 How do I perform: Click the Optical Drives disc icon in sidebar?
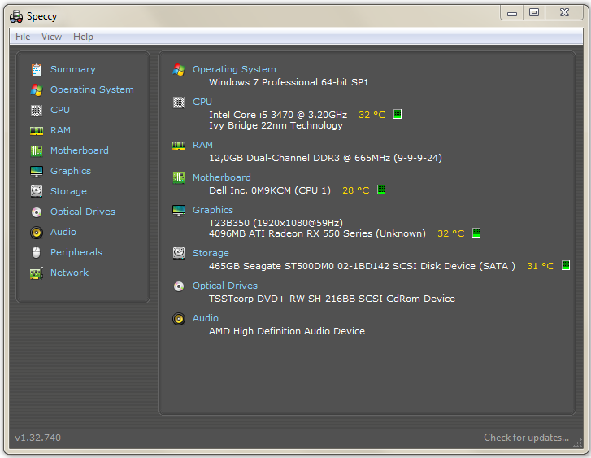click(37, 212)
